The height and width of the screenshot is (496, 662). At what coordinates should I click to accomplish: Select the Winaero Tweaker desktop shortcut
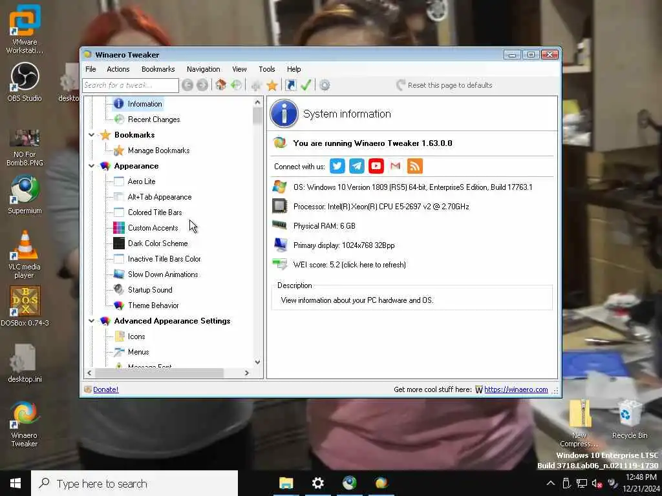(25, 424)
